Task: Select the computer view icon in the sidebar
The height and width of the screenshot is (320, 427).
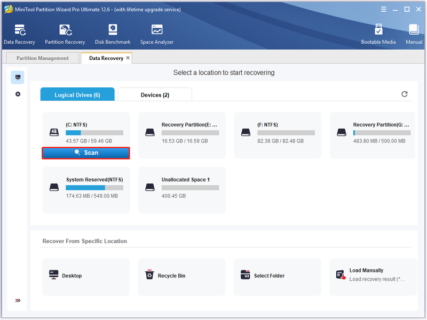Action: coord(18,77)
